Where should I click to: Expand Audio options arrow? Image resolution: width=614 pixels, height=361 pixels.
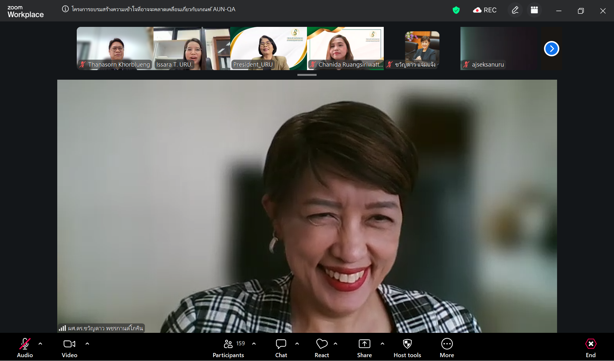coord(40,344)
